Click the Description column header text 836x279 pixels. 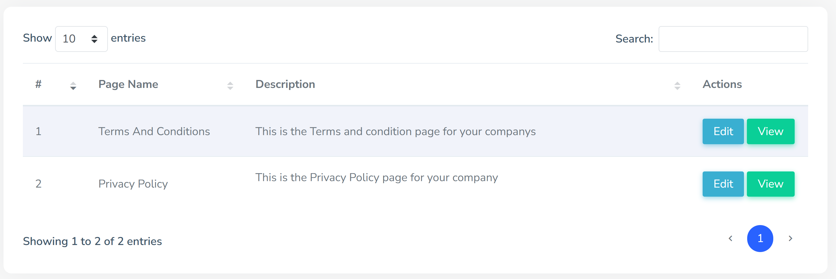(285, 84)
